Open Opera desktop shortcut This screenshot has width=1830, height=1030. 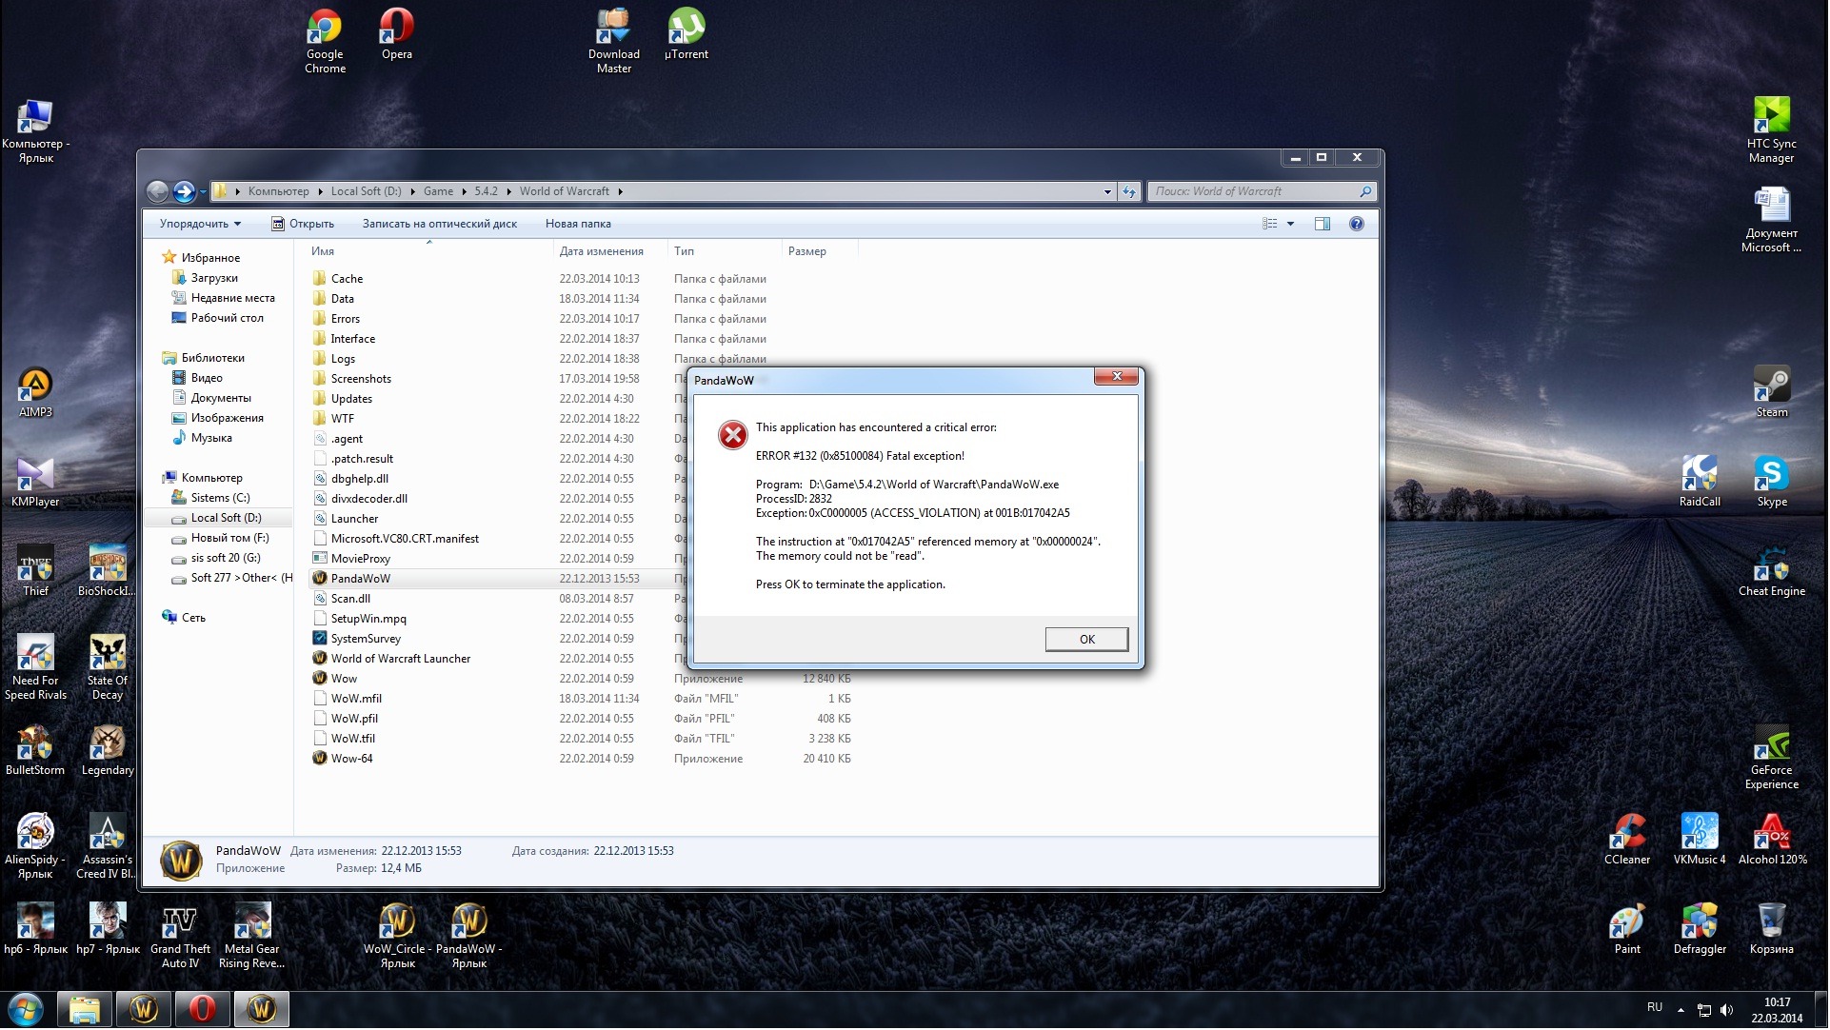point(397,34)
